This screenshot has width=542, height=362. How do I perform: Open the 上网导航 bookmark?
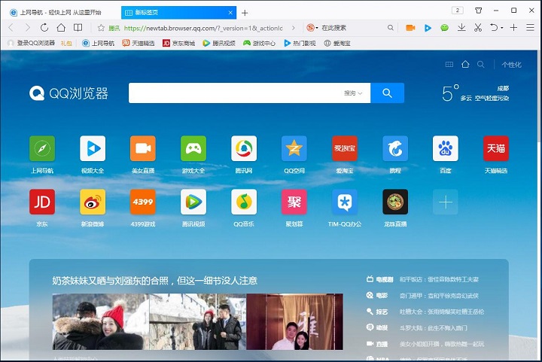tap(99, 43)
